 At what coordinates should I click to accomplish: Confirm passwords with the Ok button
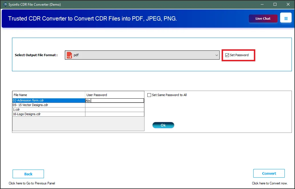click(x=163, y=125)
